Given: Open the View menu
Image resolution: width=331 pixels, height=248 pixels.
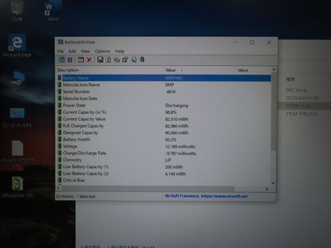Looking at the screenshot, I should (x=85, y=51).
